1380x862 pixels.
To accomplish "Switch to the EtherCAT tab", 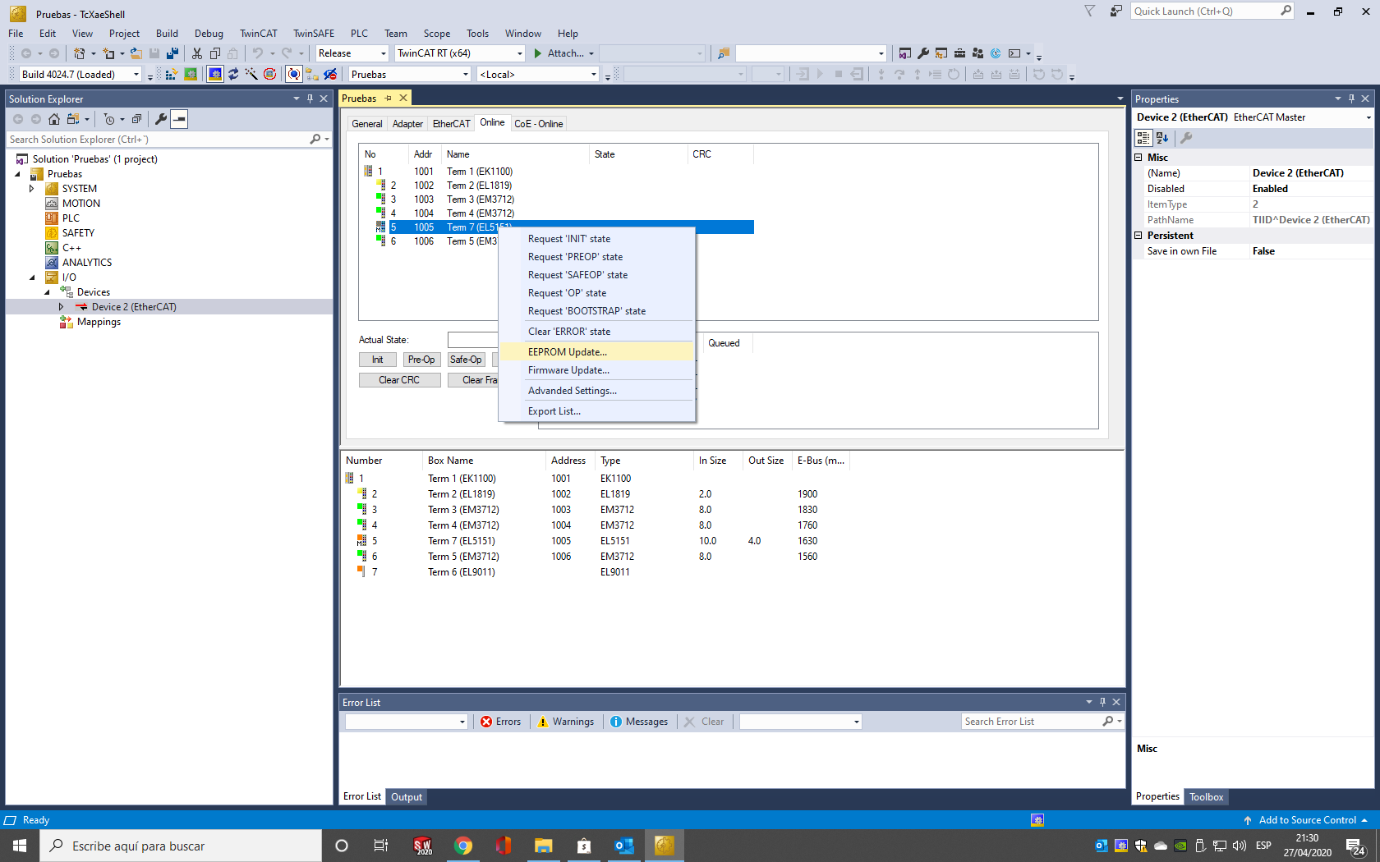I will pyautogui.click(x=452, y=124).
